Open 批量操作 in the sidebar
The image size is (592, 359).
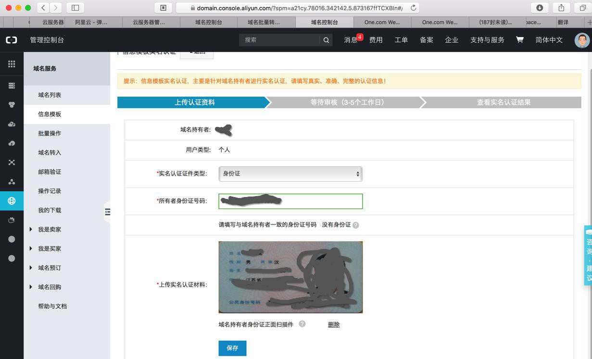(67, 133)
